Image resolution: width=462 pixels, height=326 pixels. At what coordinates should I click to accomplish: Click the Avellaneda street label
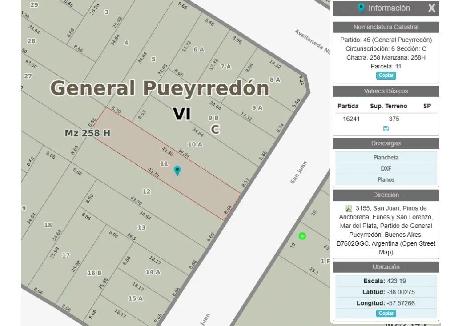coord(312,41)
